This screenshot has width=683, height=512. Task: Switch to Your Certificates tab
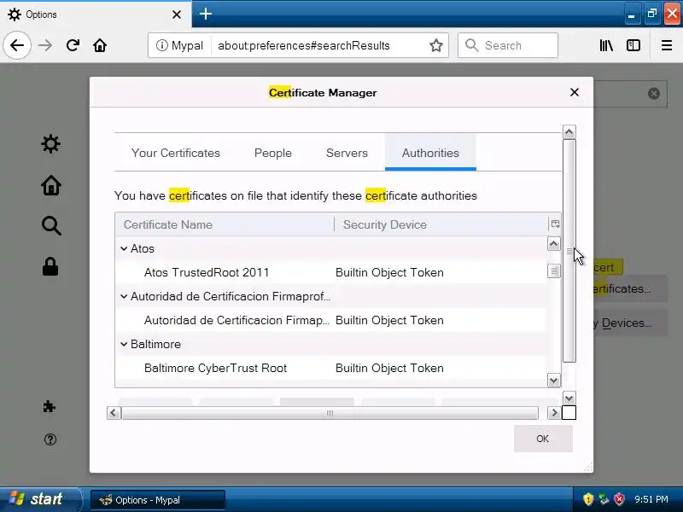(176, 153)
